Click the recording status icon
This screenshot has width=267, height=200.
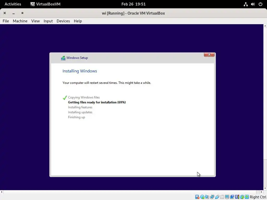pyautogui.click(x=232, y=197)
